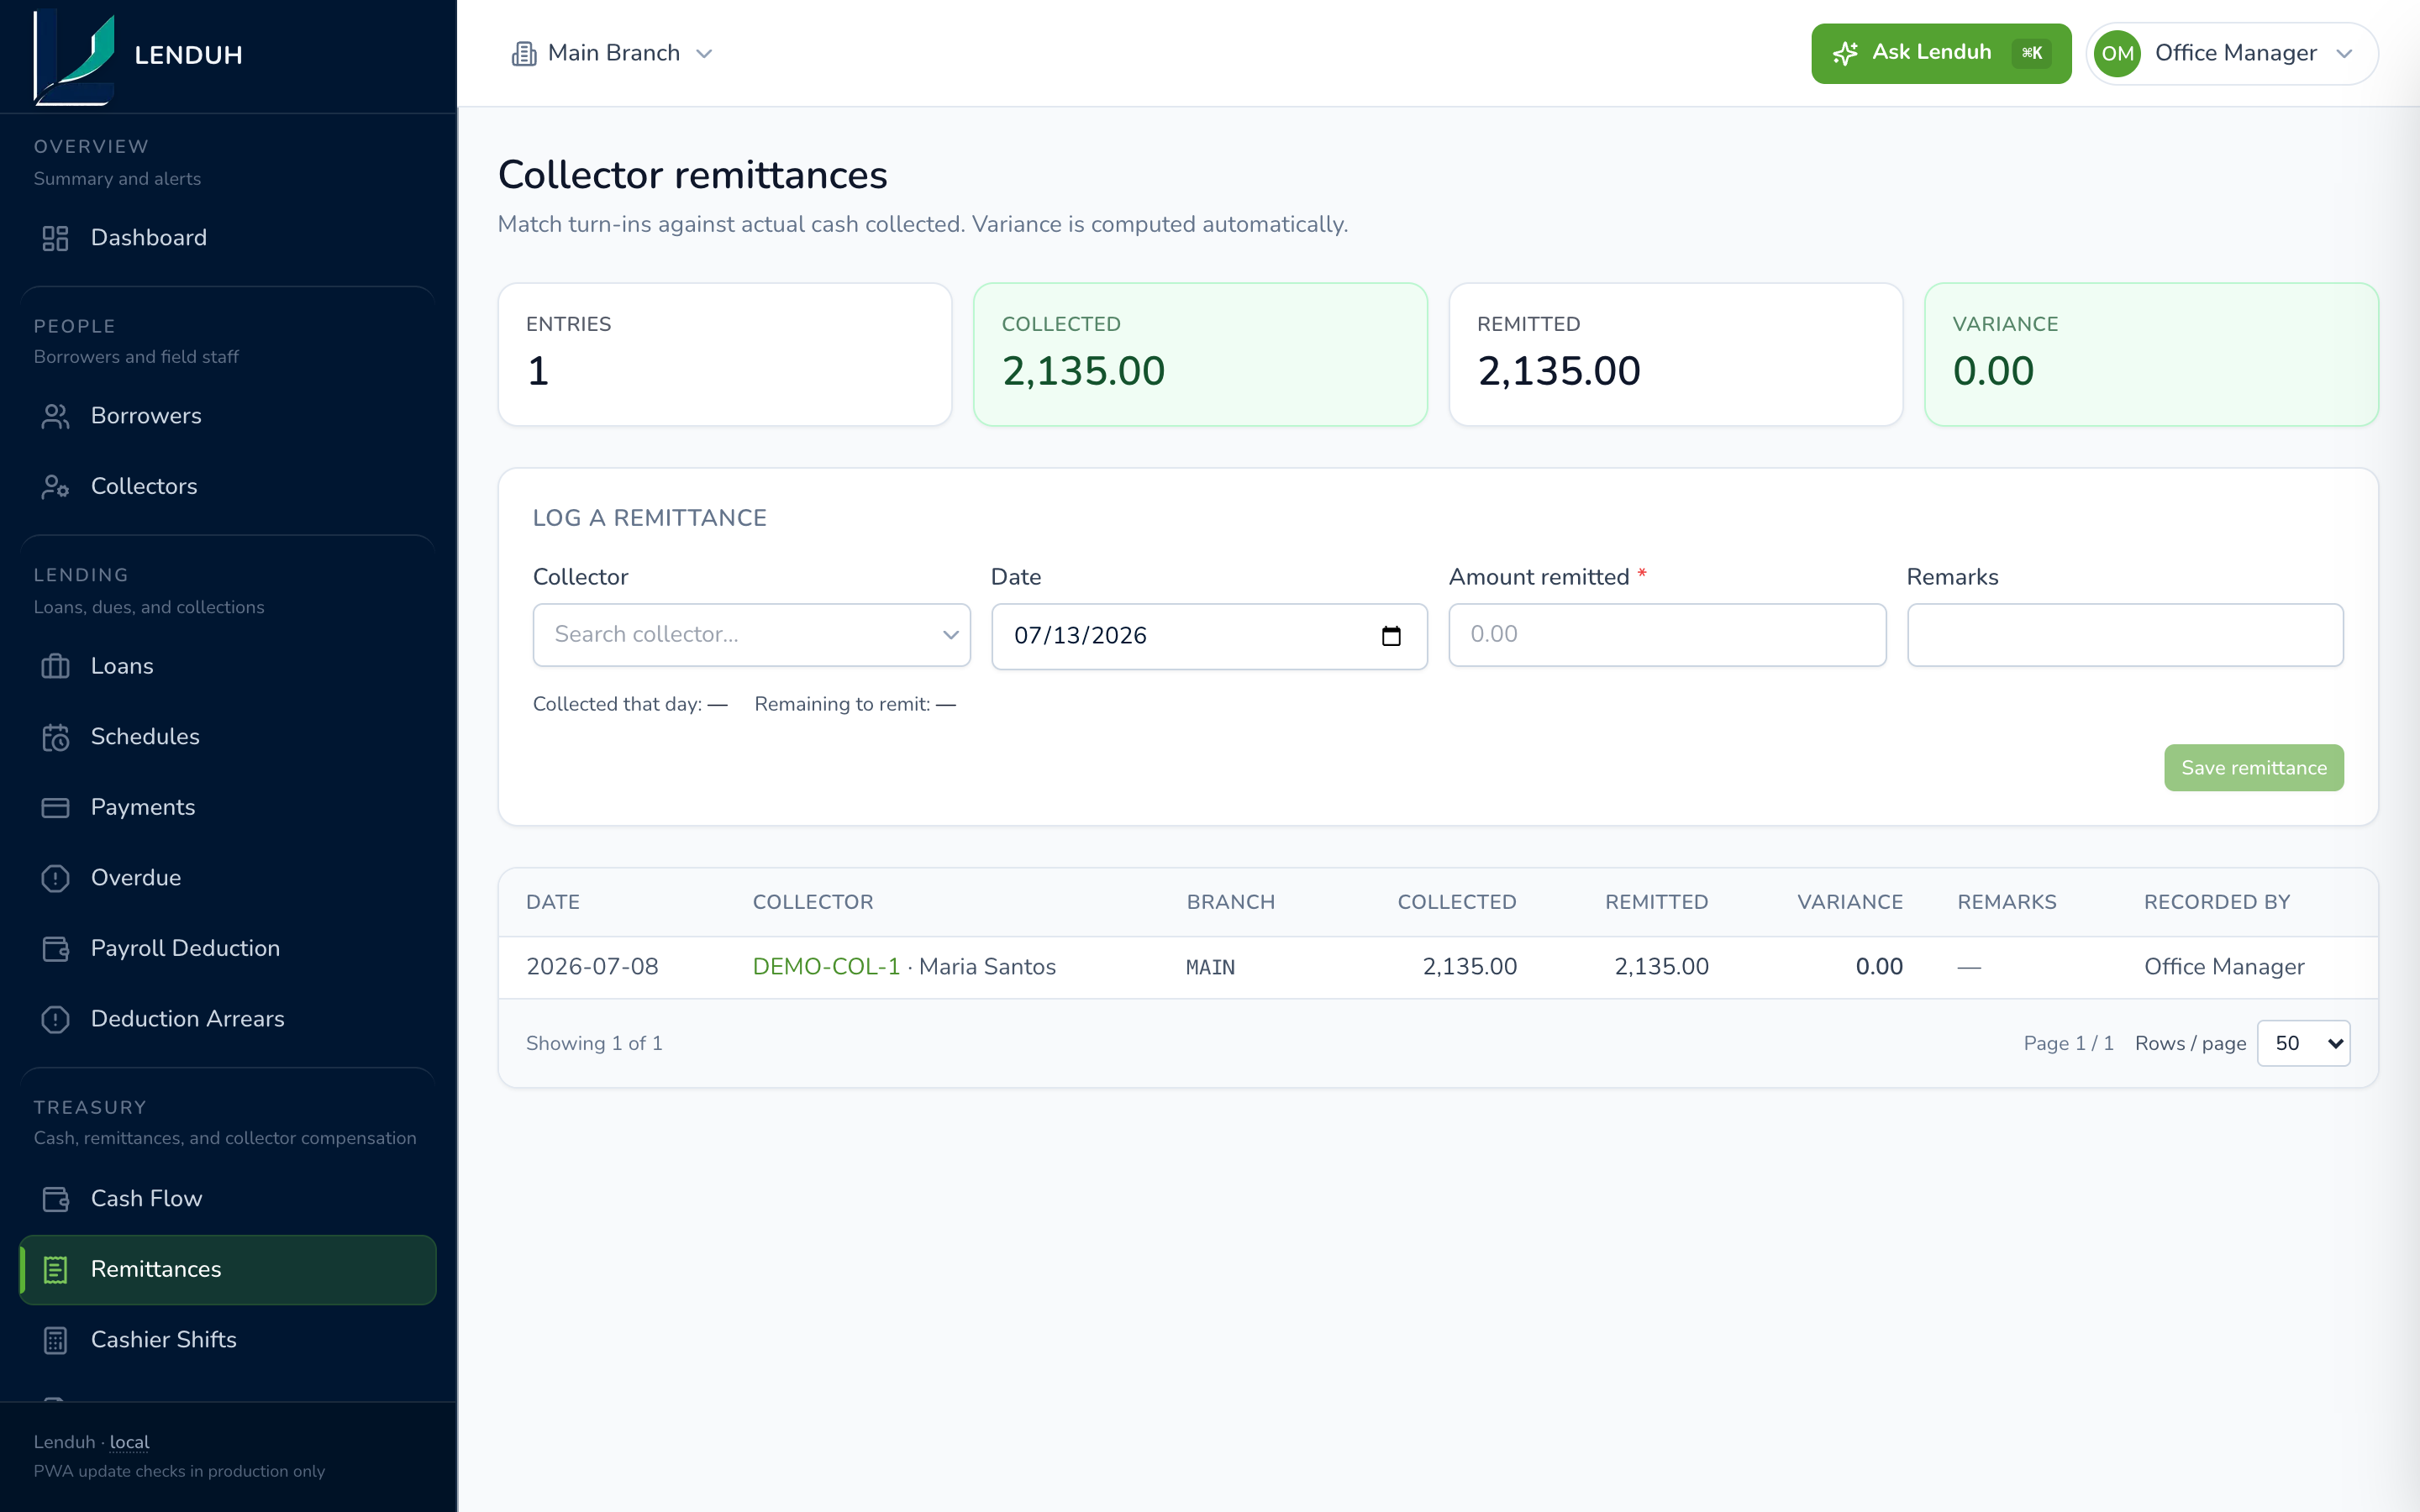Click the ⌘K shortcut badge

(2031, 53)
